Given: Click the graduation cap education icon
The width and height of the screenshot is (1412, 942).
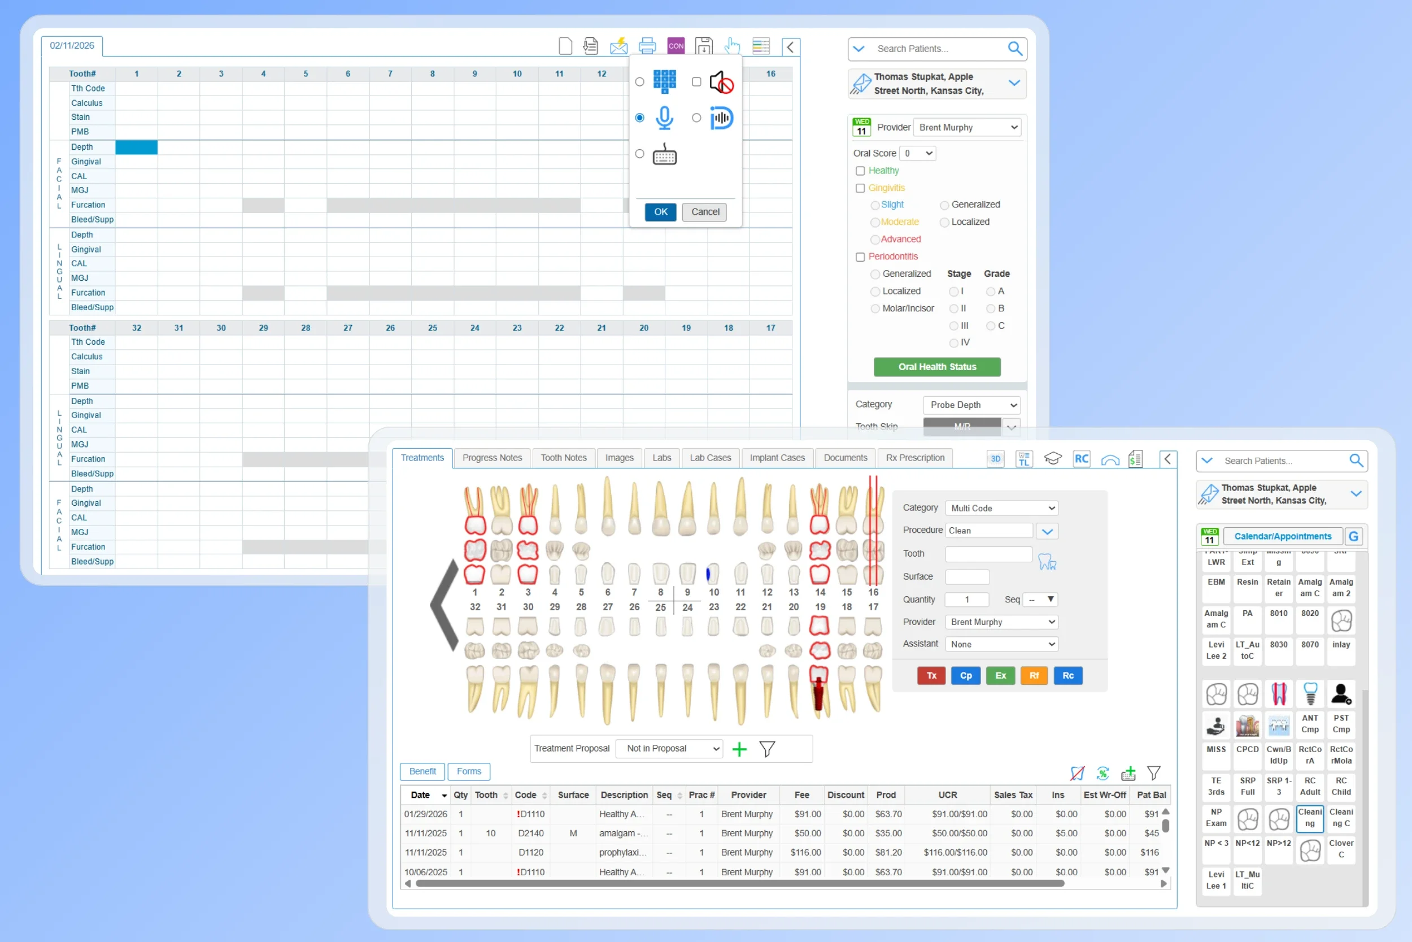Looking at the screenshot, I should 1053,458.
